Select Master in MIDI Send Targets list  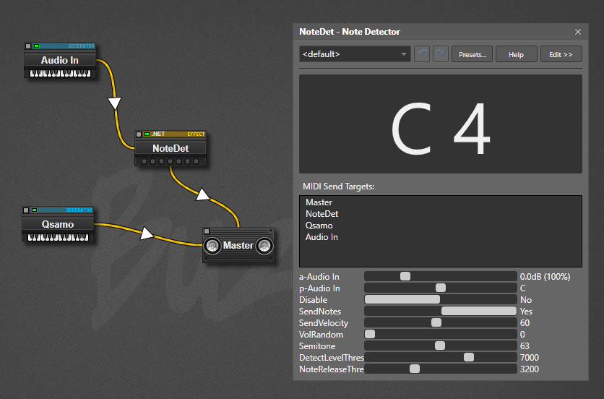tap(319, 202)
